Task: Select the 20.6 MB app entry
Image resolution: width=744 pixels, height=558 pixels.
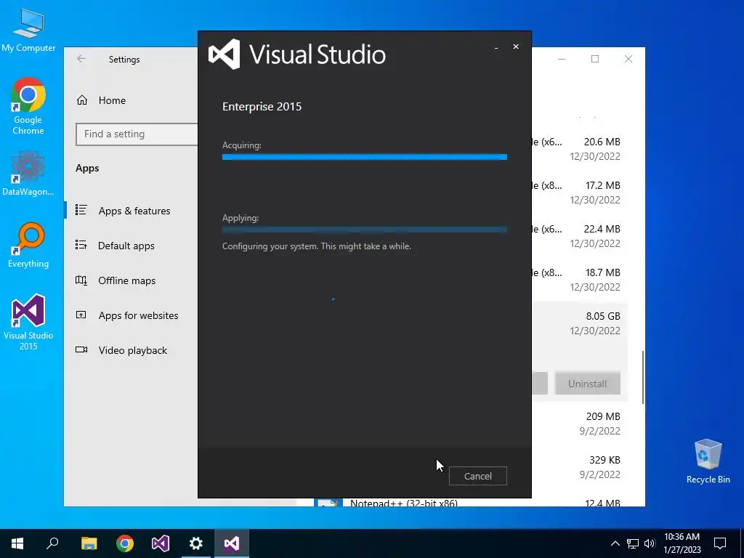Action: click(x=580, y=149)
